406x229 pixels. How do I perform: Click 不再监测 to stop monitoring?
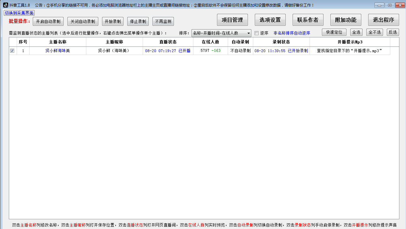click(x=163, y=21)
